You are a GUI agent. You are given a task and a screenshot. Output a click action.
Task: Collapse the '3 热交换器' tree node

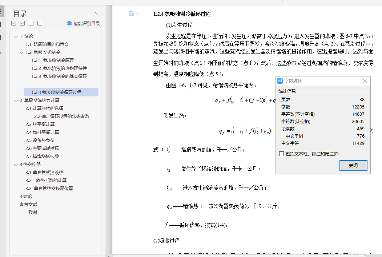(16, 165)
